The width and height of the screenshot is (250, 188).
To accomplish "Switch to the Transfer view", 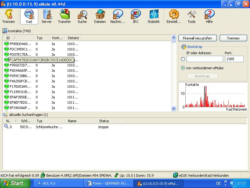I will [64, 16].
